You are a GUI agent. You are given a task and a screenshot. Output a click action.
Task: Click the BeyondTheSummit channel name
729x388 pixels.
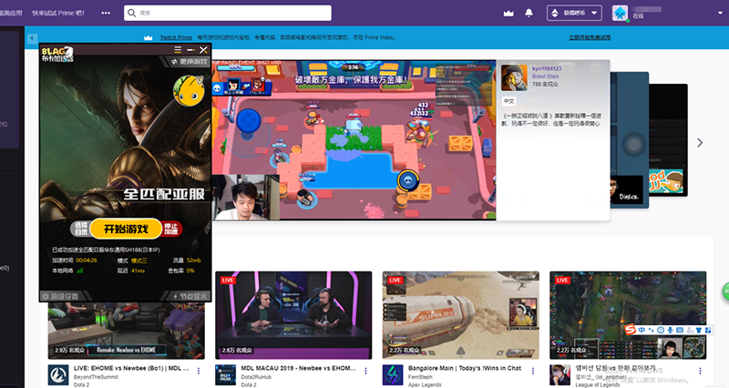coord(96,377)
